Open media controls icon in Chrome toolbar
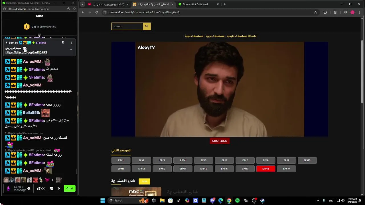The width and height of the screenshot is (365, 205). [345, 12]
